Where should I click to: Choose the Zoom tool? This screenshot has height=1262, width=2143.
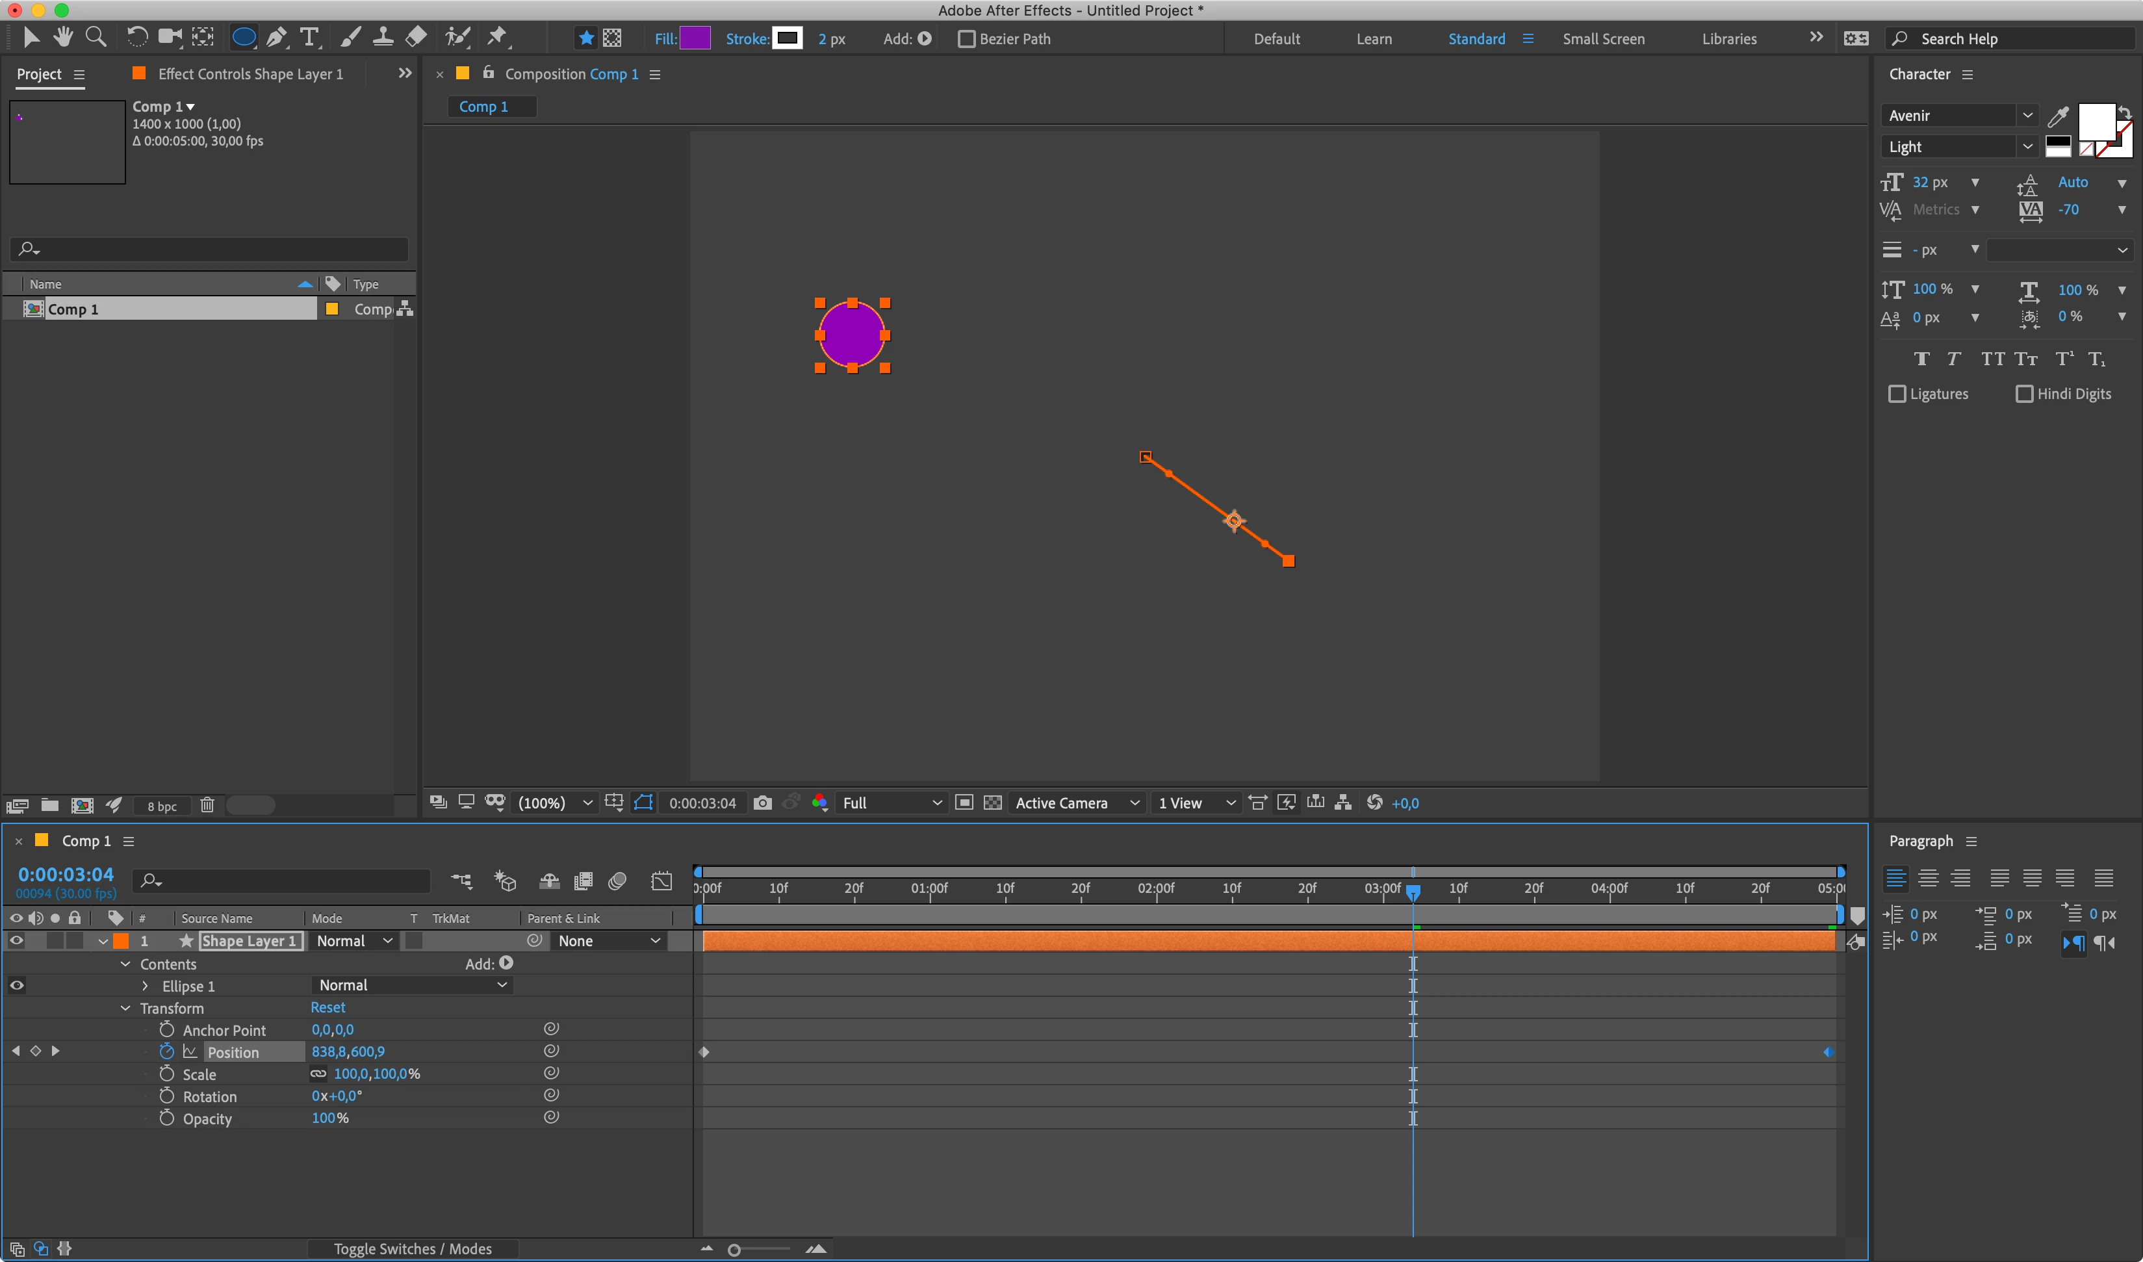point(96,38)
